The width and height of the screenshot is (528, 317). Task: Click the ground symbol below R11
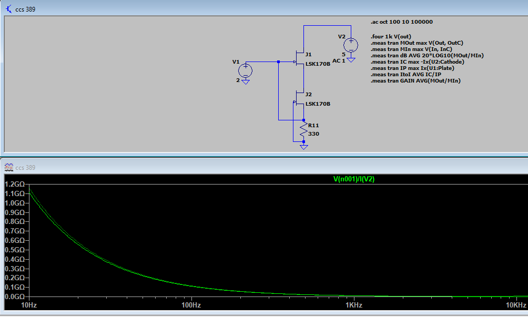[303, 147]
